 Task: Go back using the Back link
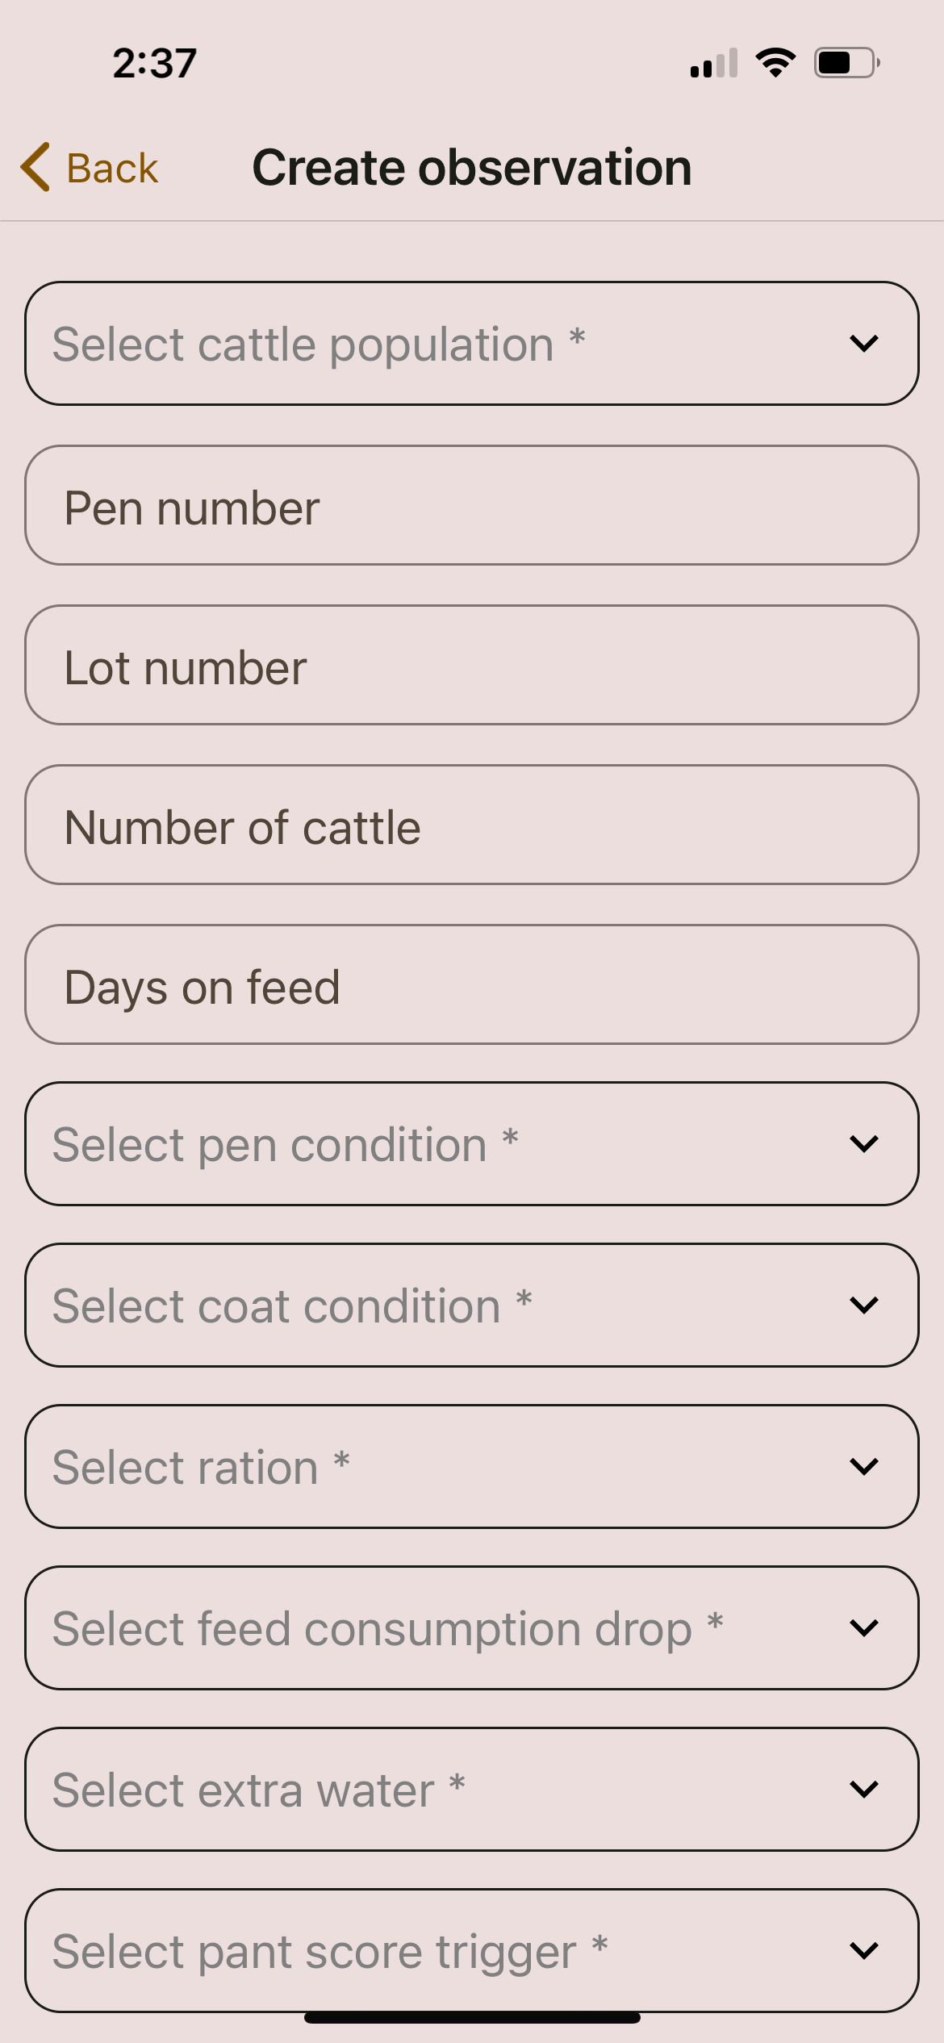[x=111, y=169]
